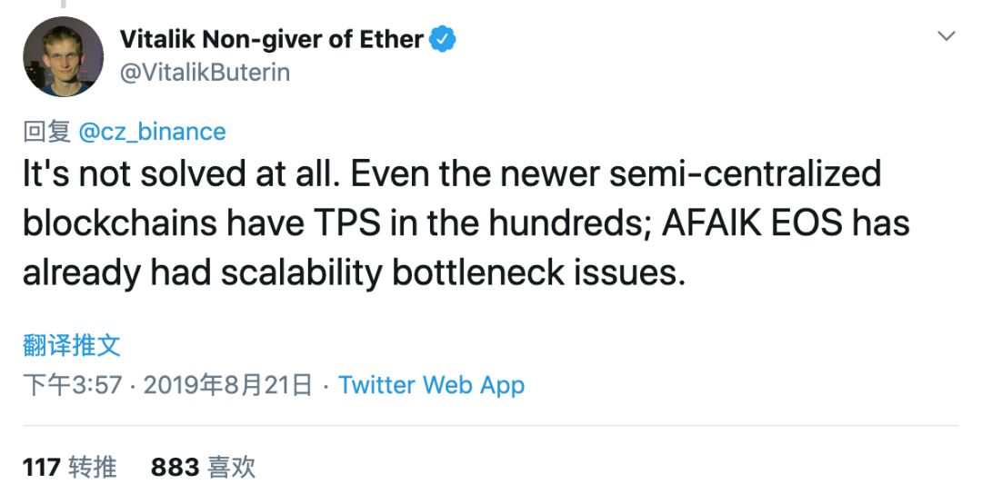Image resolution: width=982 pixels, height=484 pixels.
Task: Go to the @cz_binance mention
Action: pyautogui.click(x=152, y=132)
